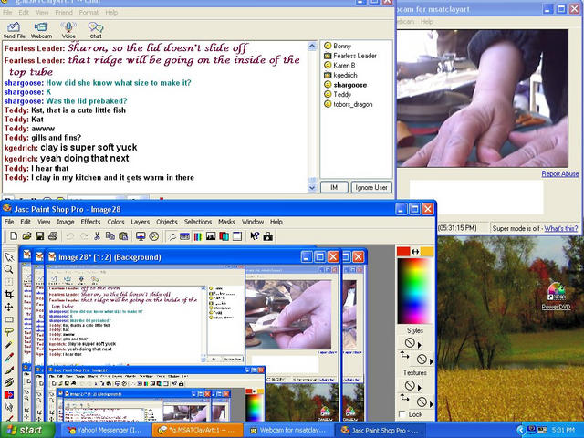Click the Print icon in Paint Shop Pro
The height and width of the screenshot is (438, 584).
[x=53, y=236]
